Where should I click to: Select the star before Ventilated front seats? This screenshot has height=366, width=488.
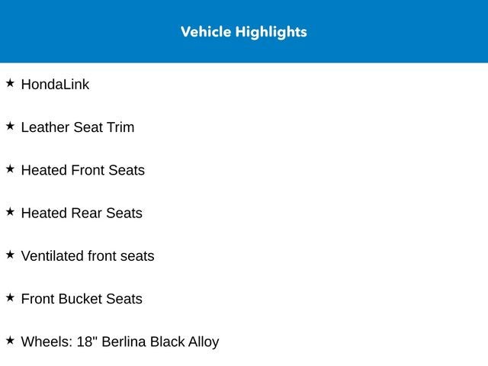[x=10, y=254]
